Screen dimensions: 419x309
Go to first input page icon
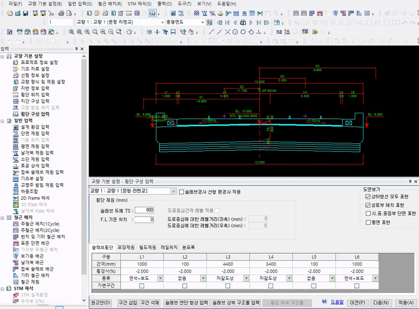tap(228, 23)
